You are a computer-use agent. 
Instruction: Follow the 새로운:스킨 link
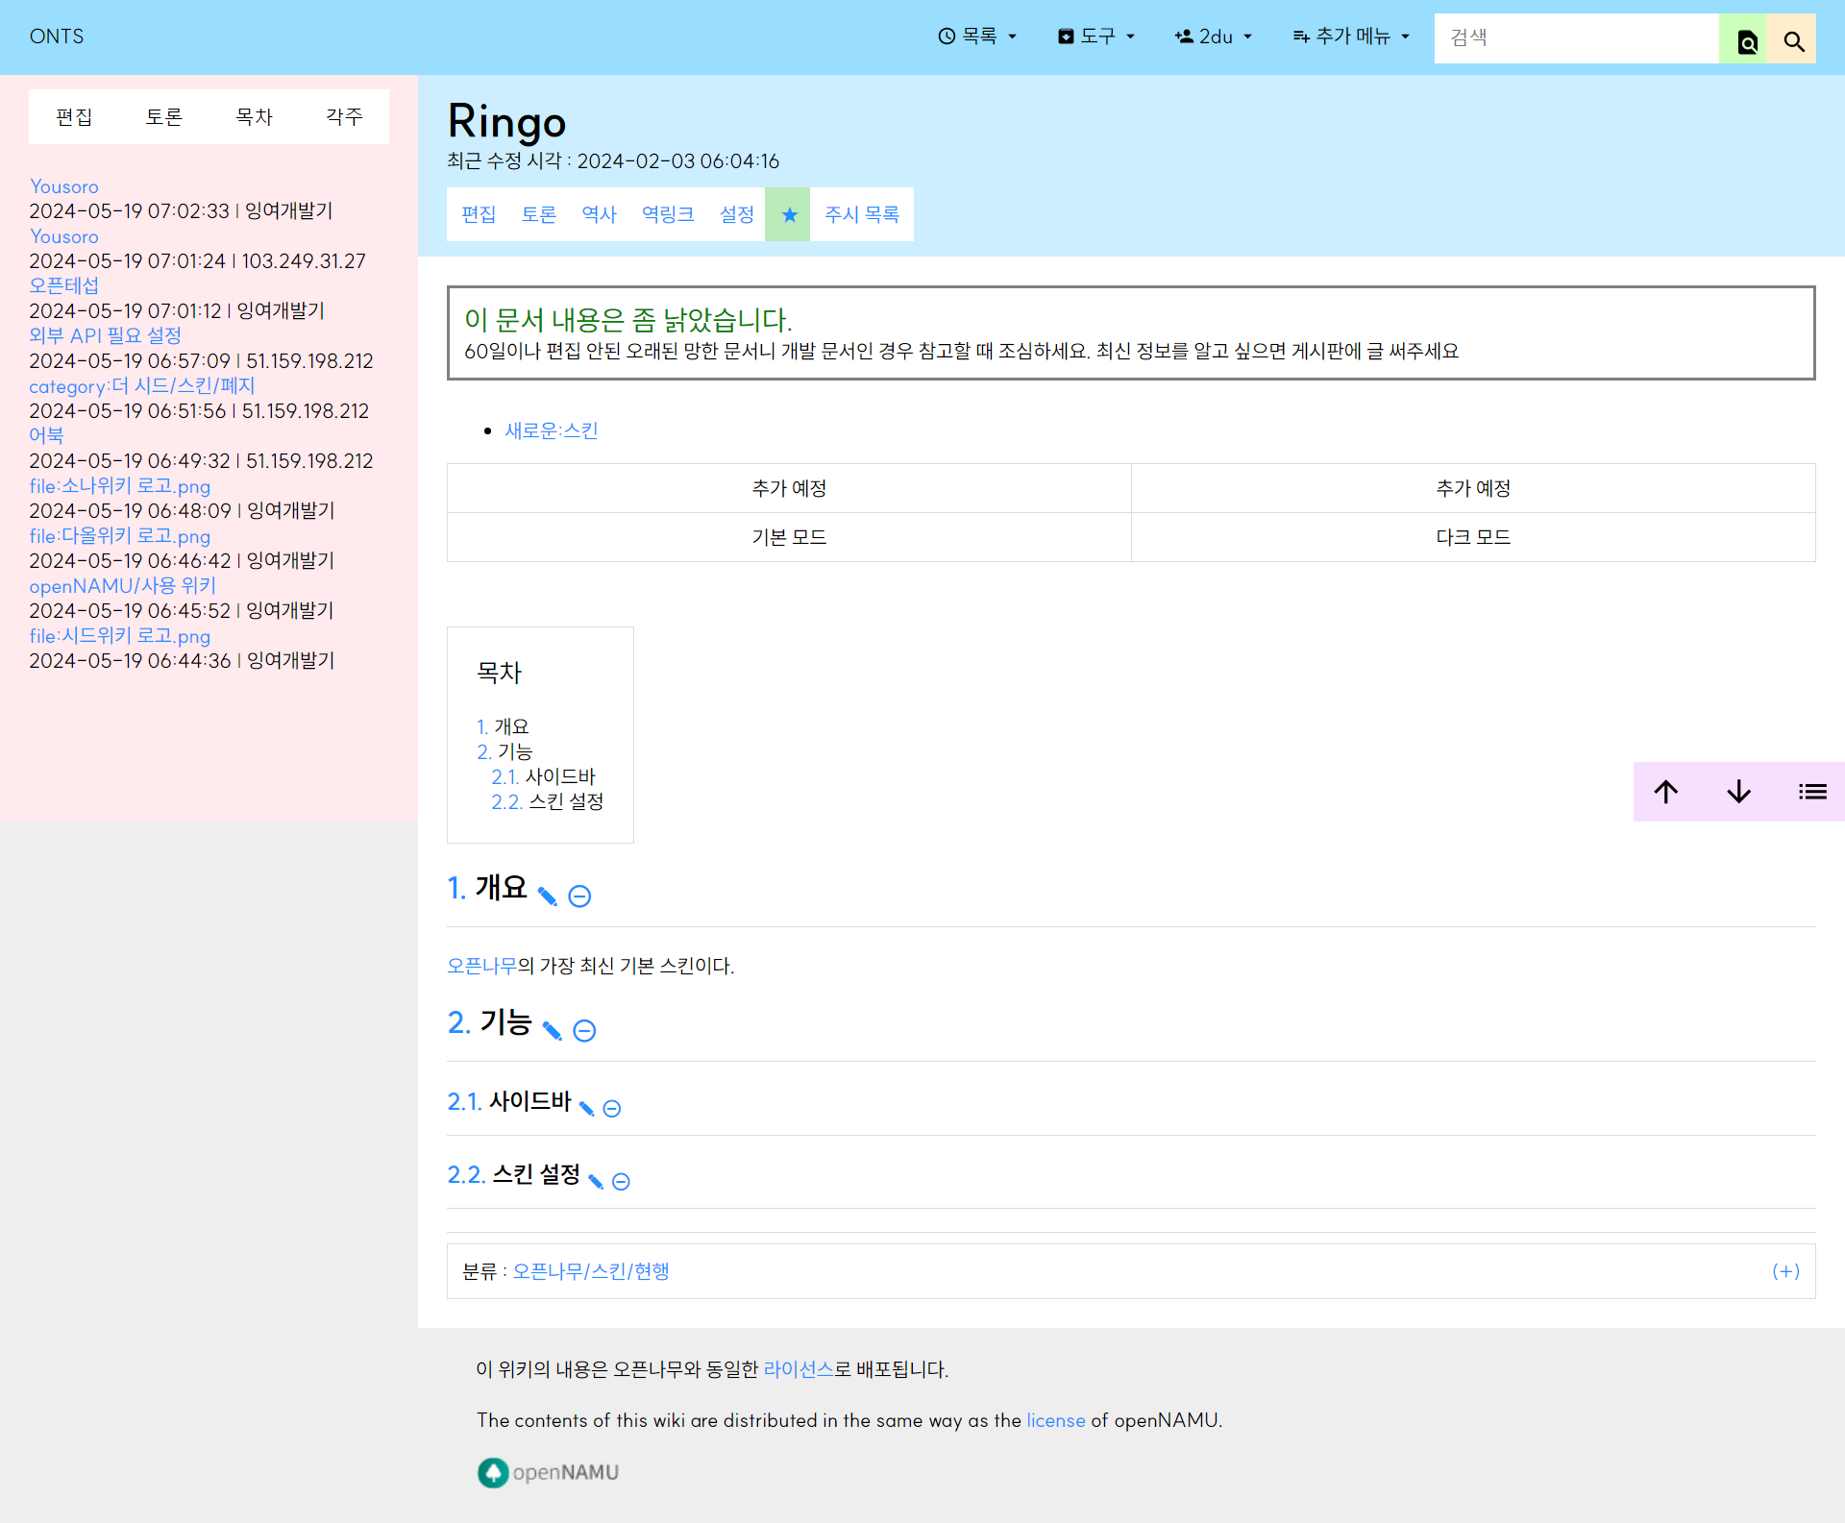point(551,430)
